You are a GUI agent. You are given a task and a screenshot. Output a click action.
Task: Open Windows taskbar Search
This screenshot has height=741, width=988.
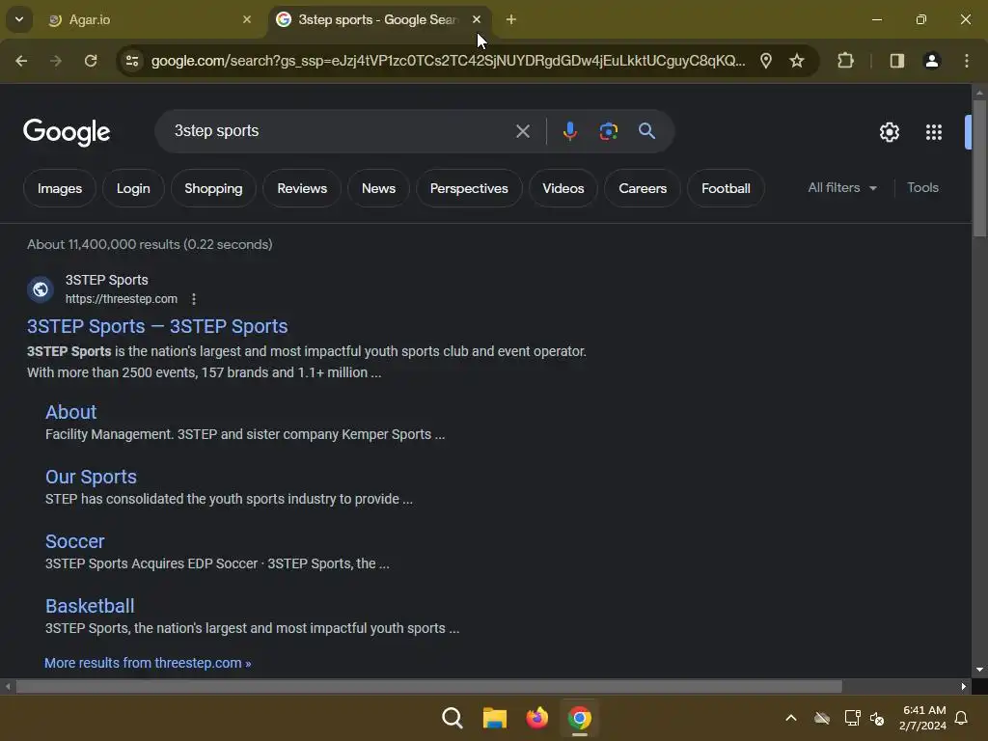coord(453,718)
